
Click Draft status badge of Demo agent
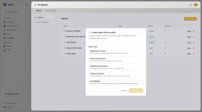coord(151,54)
